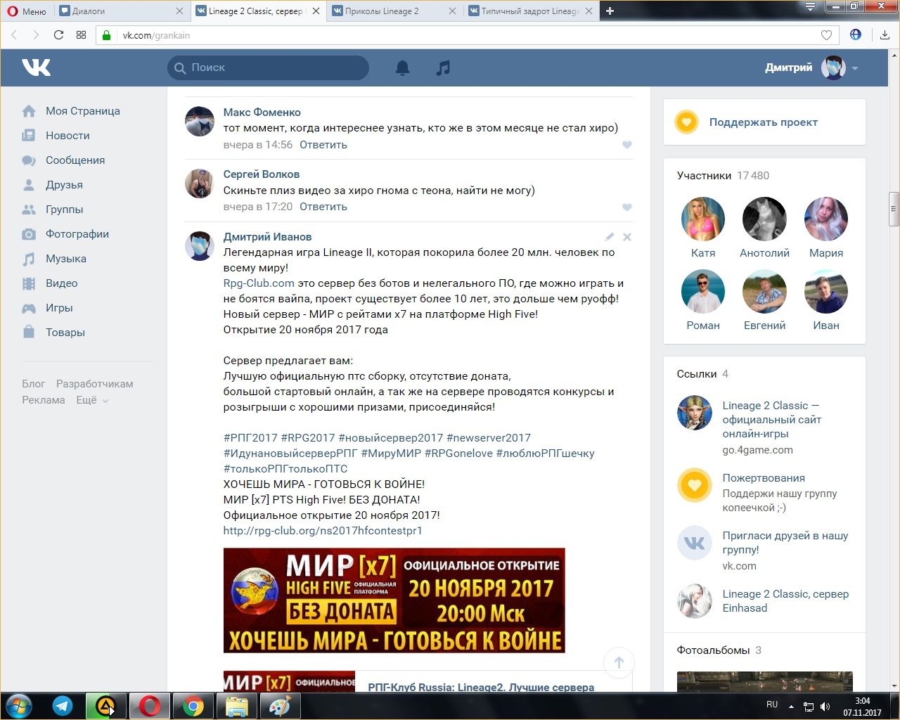900x720 pixels.
Task: Open Opera downloads arrow icon
Action: (x=884, y=35)
